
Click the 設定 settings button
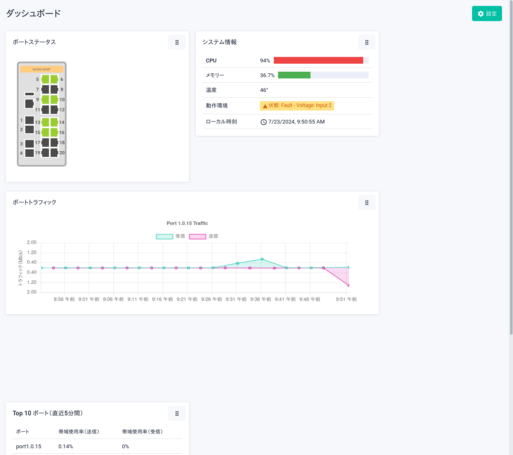pyautogui.click(x=487, y=13)
